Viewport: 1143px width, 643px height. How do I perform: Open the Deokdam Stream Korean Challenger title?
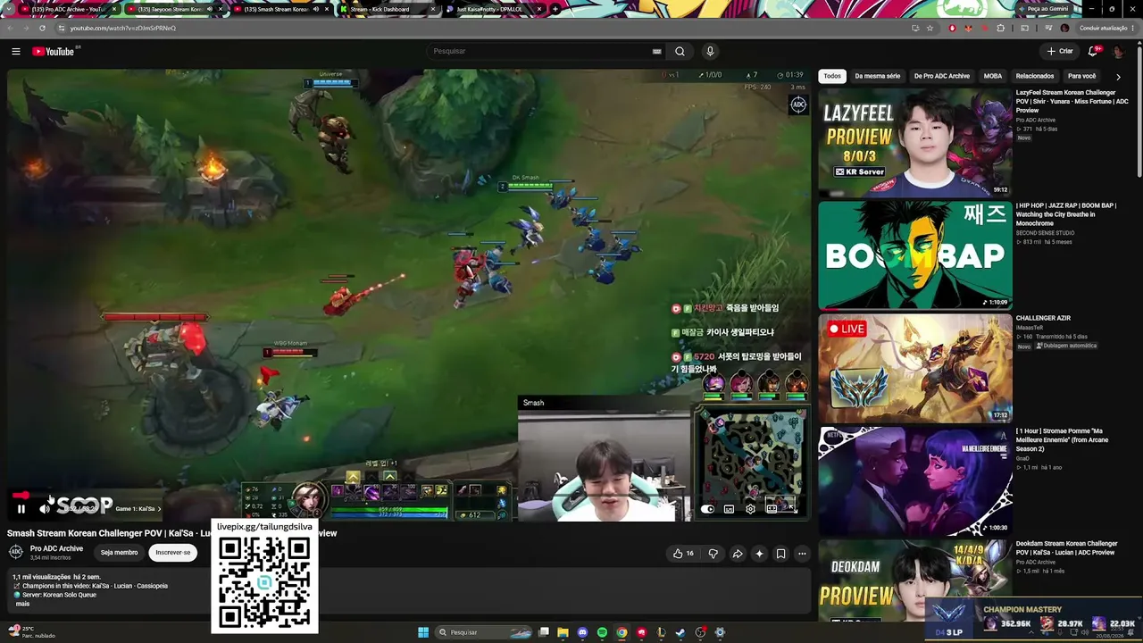1066,547
